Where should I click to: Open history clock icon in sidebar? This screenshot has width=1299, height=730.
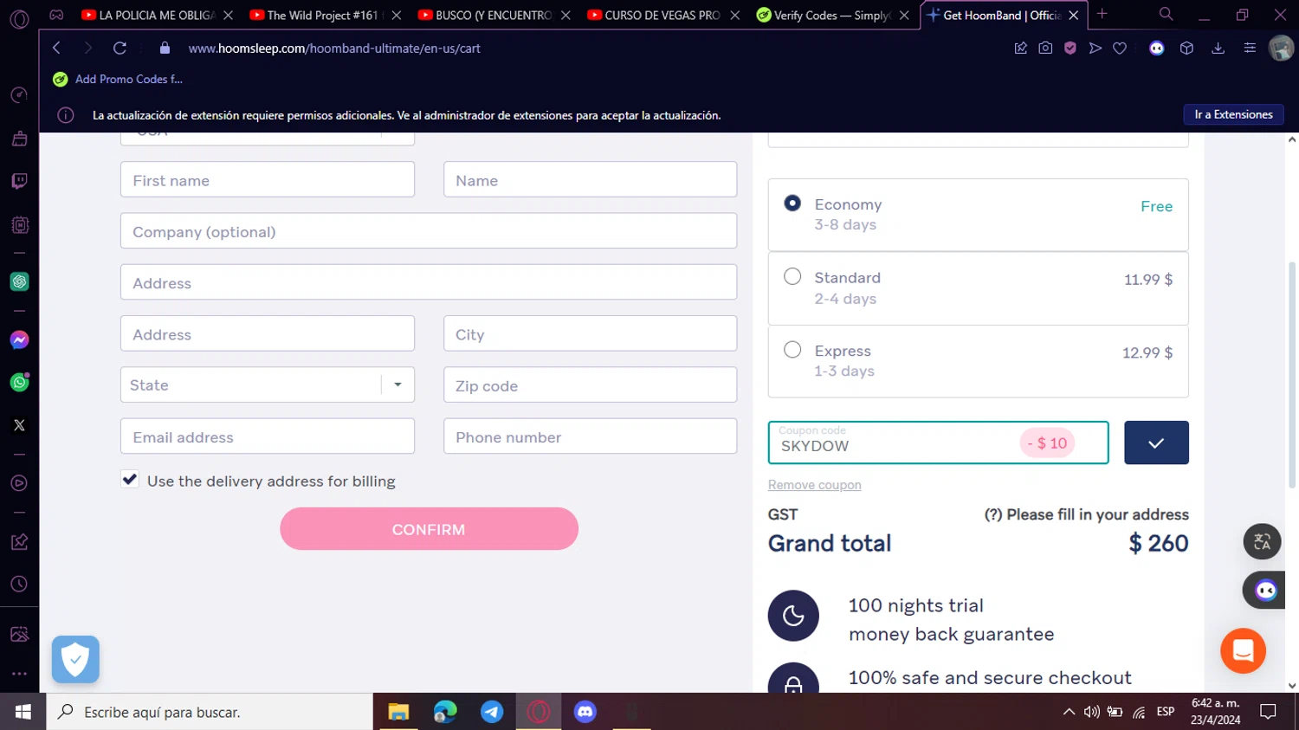coord(19,585)
